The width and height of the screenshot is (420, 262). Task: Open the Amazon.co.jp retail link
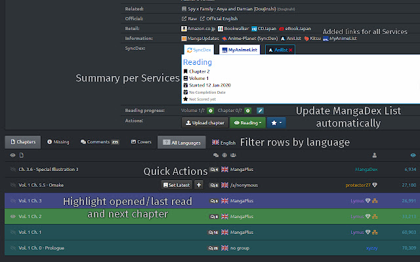199,29
